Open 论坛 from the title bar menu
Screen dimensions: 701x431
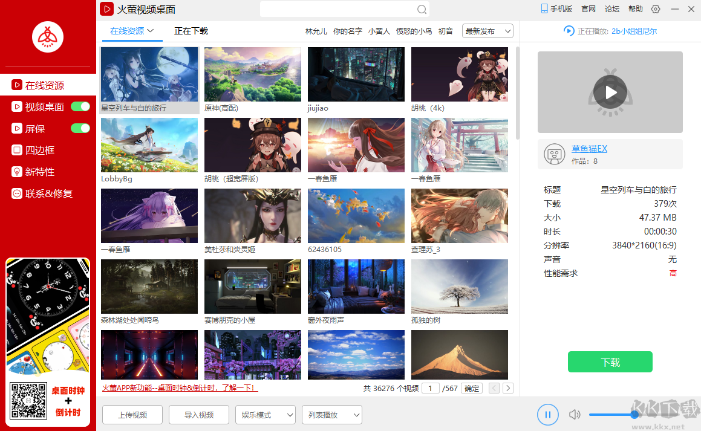click(611, 9)
